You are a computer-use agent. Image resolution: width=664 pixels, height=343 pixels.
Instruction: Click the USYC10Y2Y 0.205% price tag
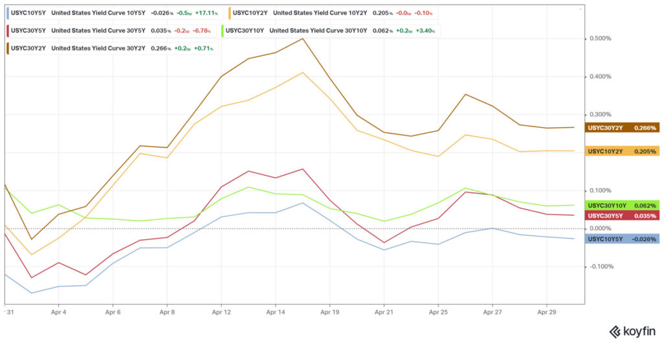pos(622,150)
